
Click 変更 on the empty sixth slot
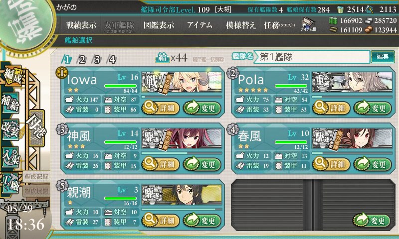pyautogui.click(x=372, y=220)
